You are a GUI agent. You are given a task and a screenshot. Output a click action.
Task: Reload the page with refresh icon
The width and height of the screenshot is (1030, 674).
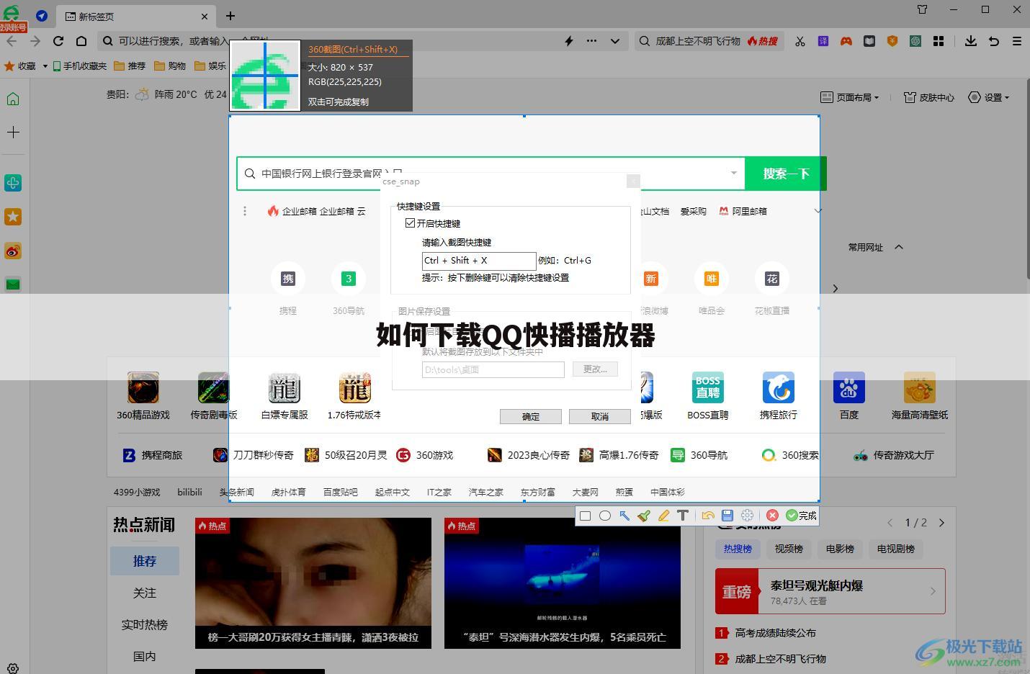click(58, 41)
